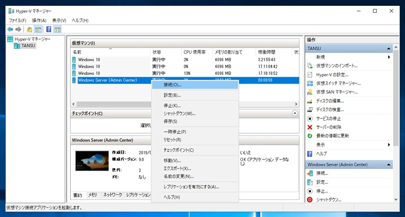Image resolution: width=405 pixels, height=217 pixels.
Task: Open the blue Help question-mark toolbar icon
Action: click(x=49, y=29)
